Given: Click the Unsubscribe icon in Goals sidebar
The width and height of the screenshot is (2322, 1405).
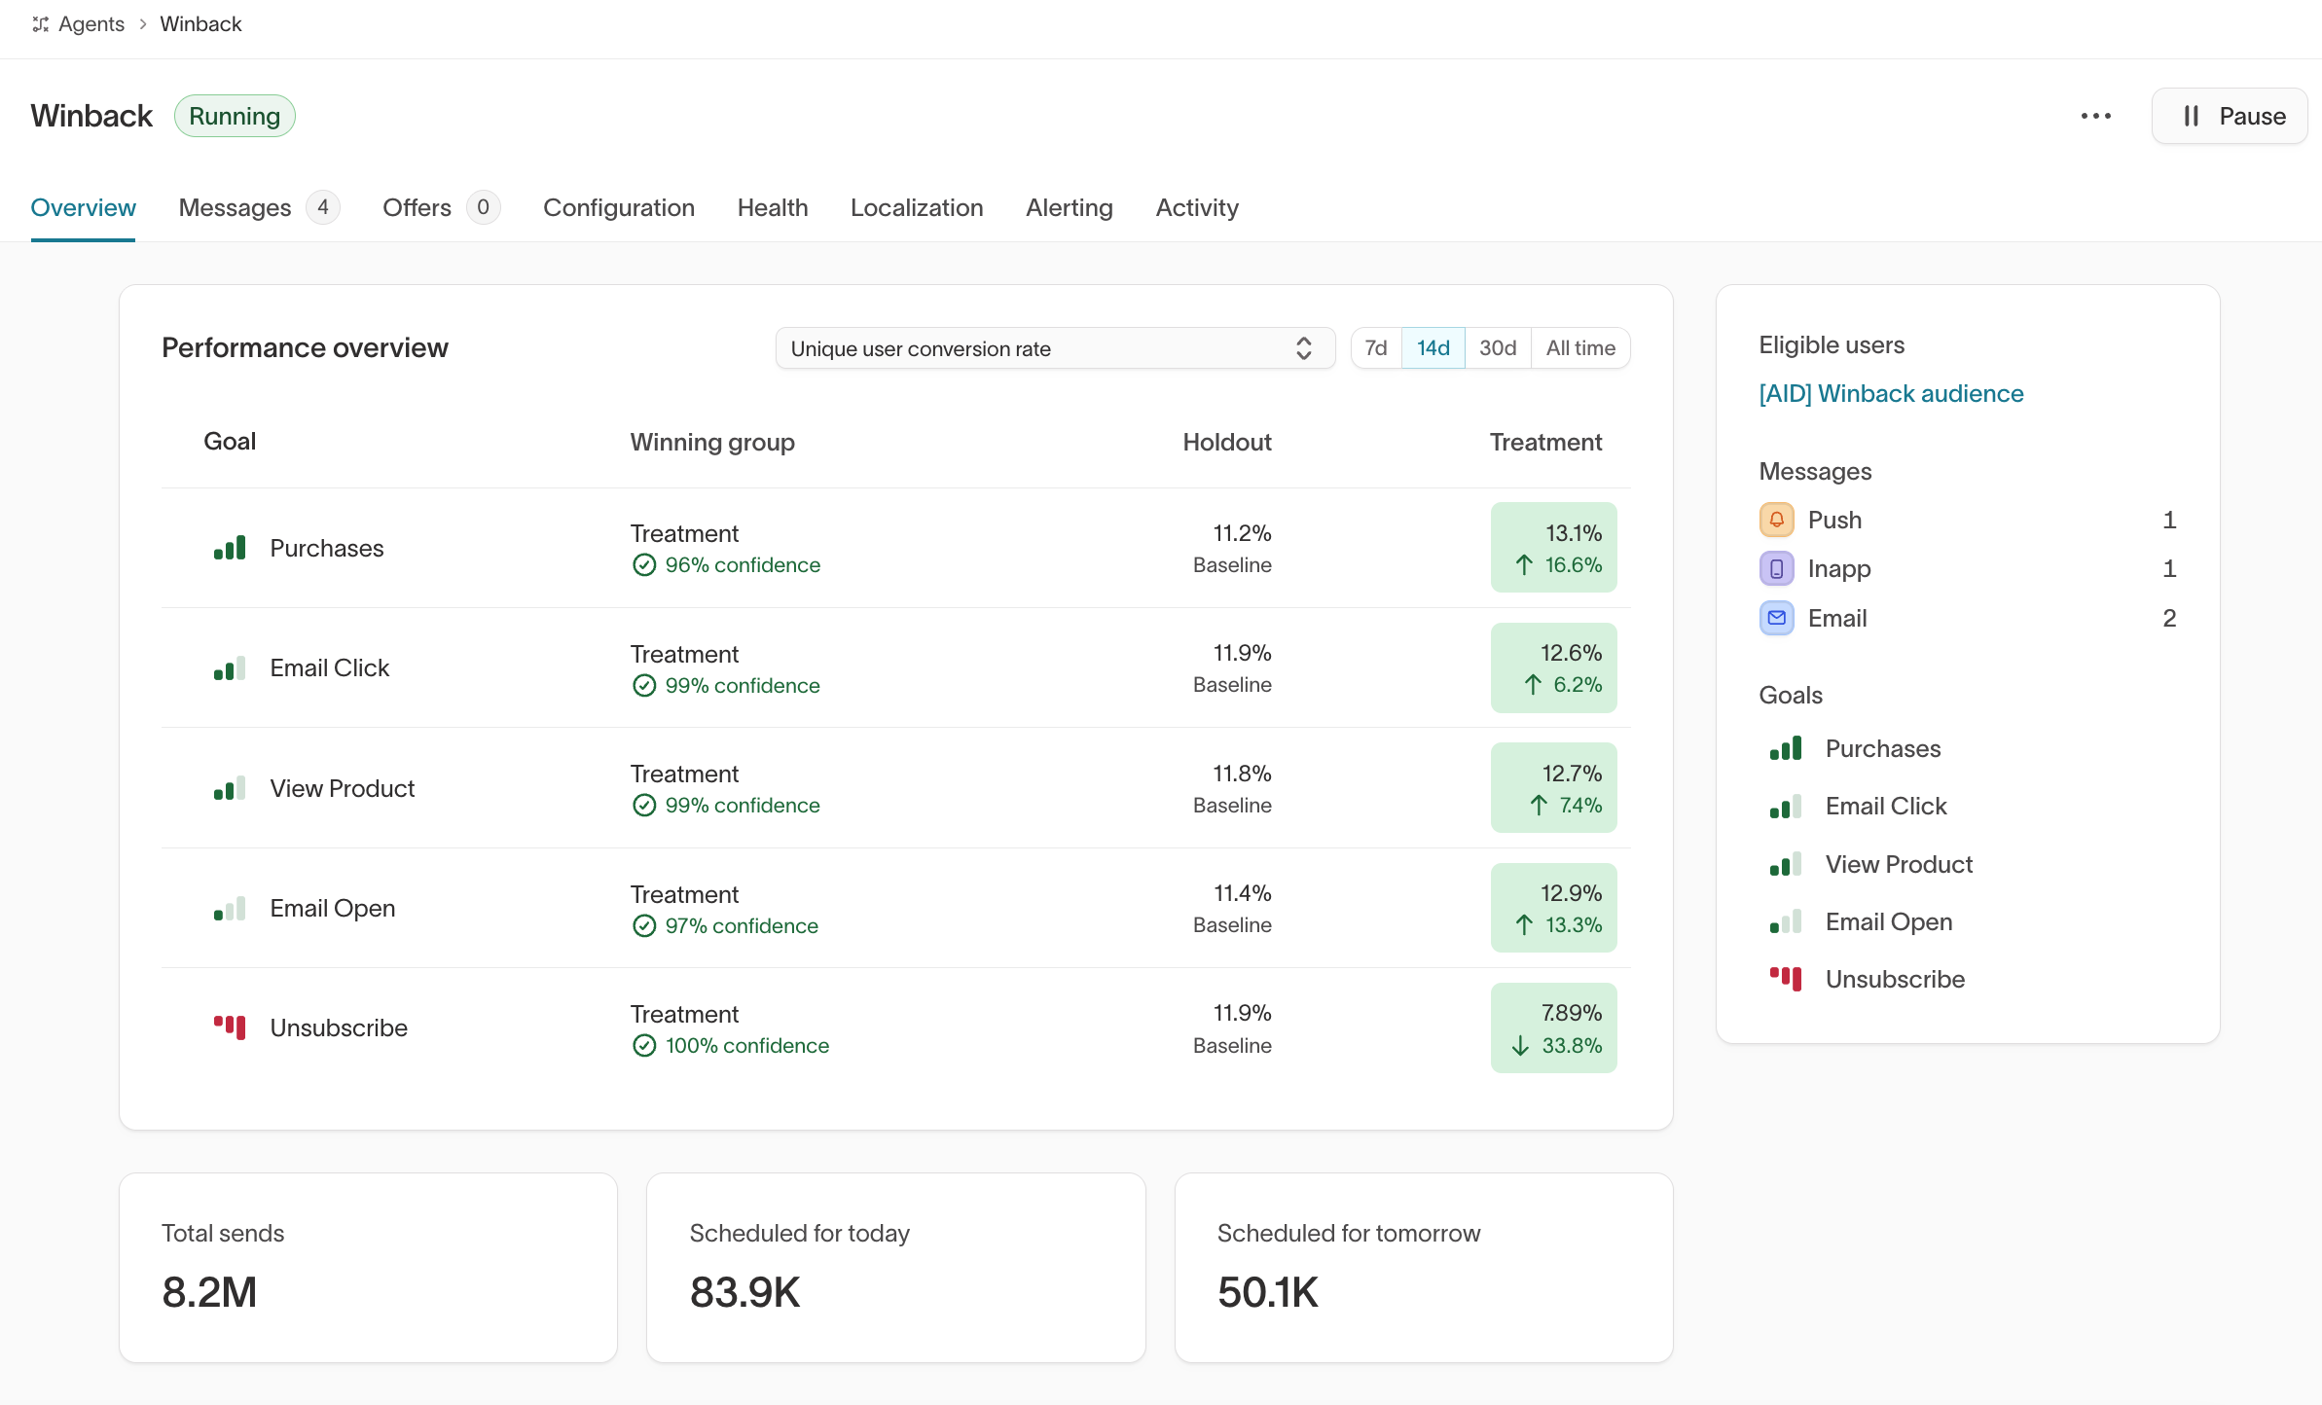Looking at the screenshot, I should click(x=1786, y=979).
